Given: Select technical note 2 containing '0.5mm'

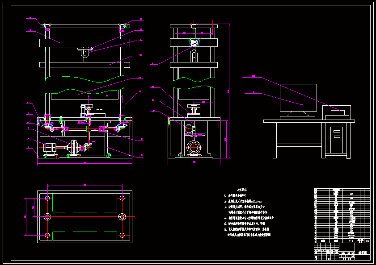Looking at the screenshot, I should [243, 201].
